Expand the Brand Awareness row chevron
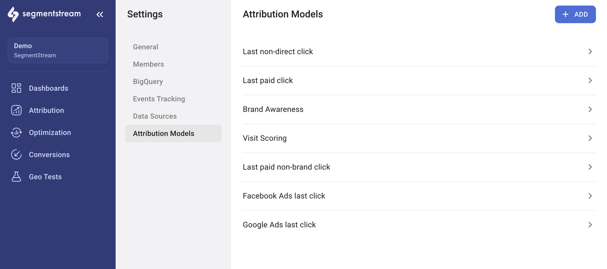Viewport: 607px width, 269px height. [590, 109]
